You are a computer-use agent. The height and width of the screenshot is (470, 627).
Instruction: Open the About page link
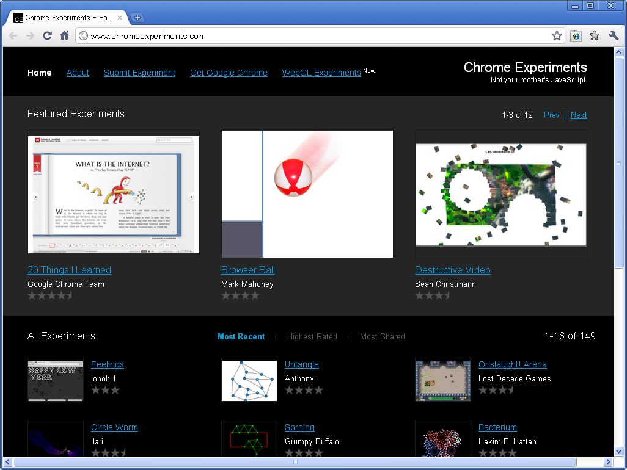click(78, 73)
